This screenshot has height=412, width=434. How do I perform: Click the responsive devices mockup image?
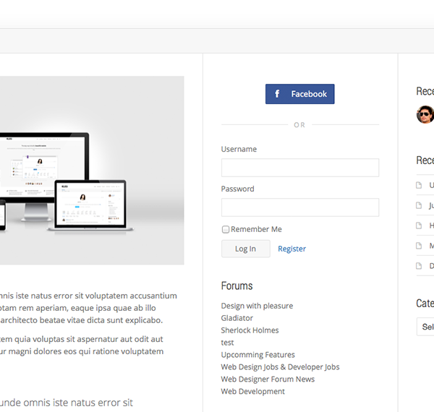(92, 171)
